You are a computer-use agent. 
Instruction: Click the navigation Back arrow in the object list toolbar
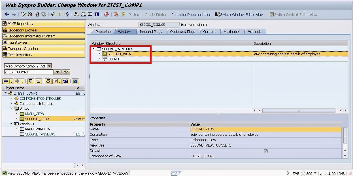pyautogui.click(x=6, y=81)
